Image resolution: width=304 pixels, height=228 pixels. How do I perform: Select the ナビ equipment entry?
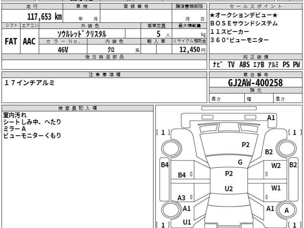tap(218, 65)
